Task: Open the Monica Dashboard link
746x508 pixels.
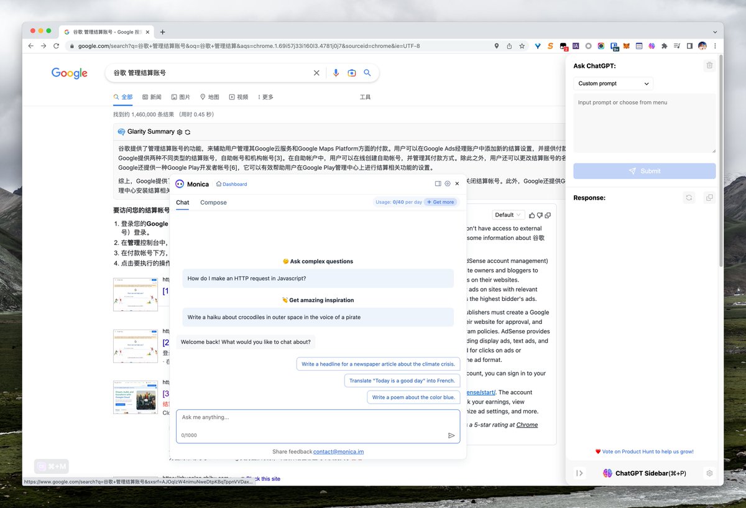Action: click(231, 184)
